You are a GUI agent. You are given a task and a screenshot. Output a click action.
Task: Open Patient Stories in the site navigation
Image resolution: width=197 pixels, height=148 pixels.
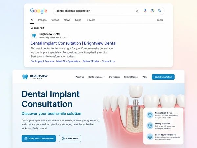(131, 77)
